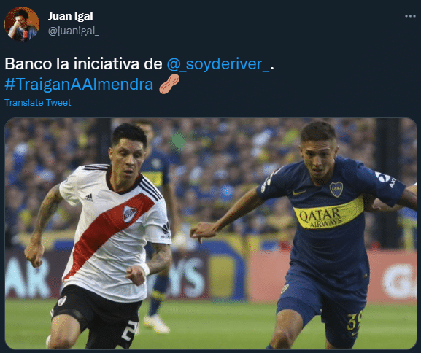Click the @juanigal_ username handle
The height and width of the screenshot is (353, 421).
(74, 31)
